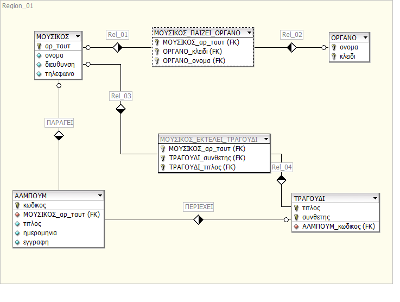Click the diamond icon beside διευθυνση

click(x=39, y=65)
